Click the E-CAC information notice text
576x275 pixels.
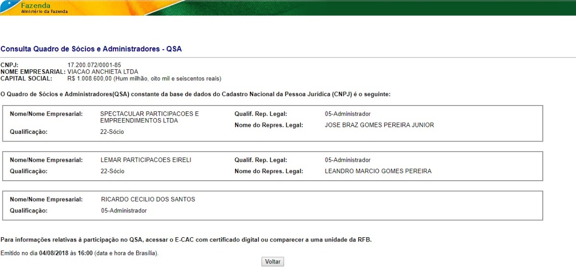(186, 240)
